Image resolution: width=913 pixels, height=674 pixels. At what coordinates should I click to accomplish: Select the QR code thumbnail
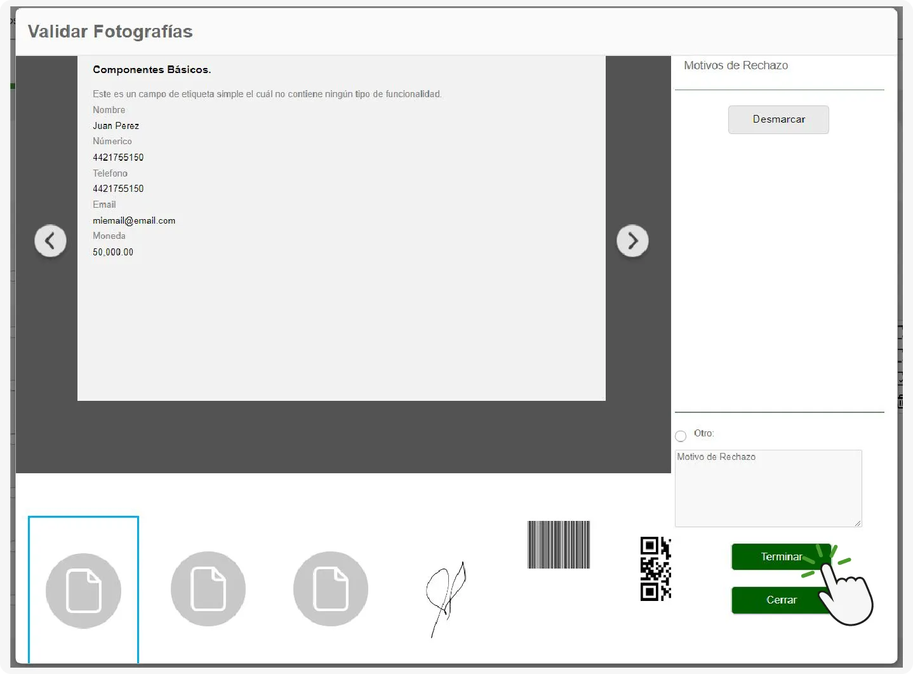(656, 569)
